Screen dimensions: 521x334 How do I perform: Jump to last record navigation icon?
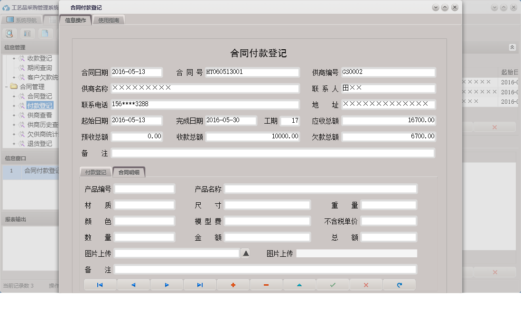tap(199, 284)
